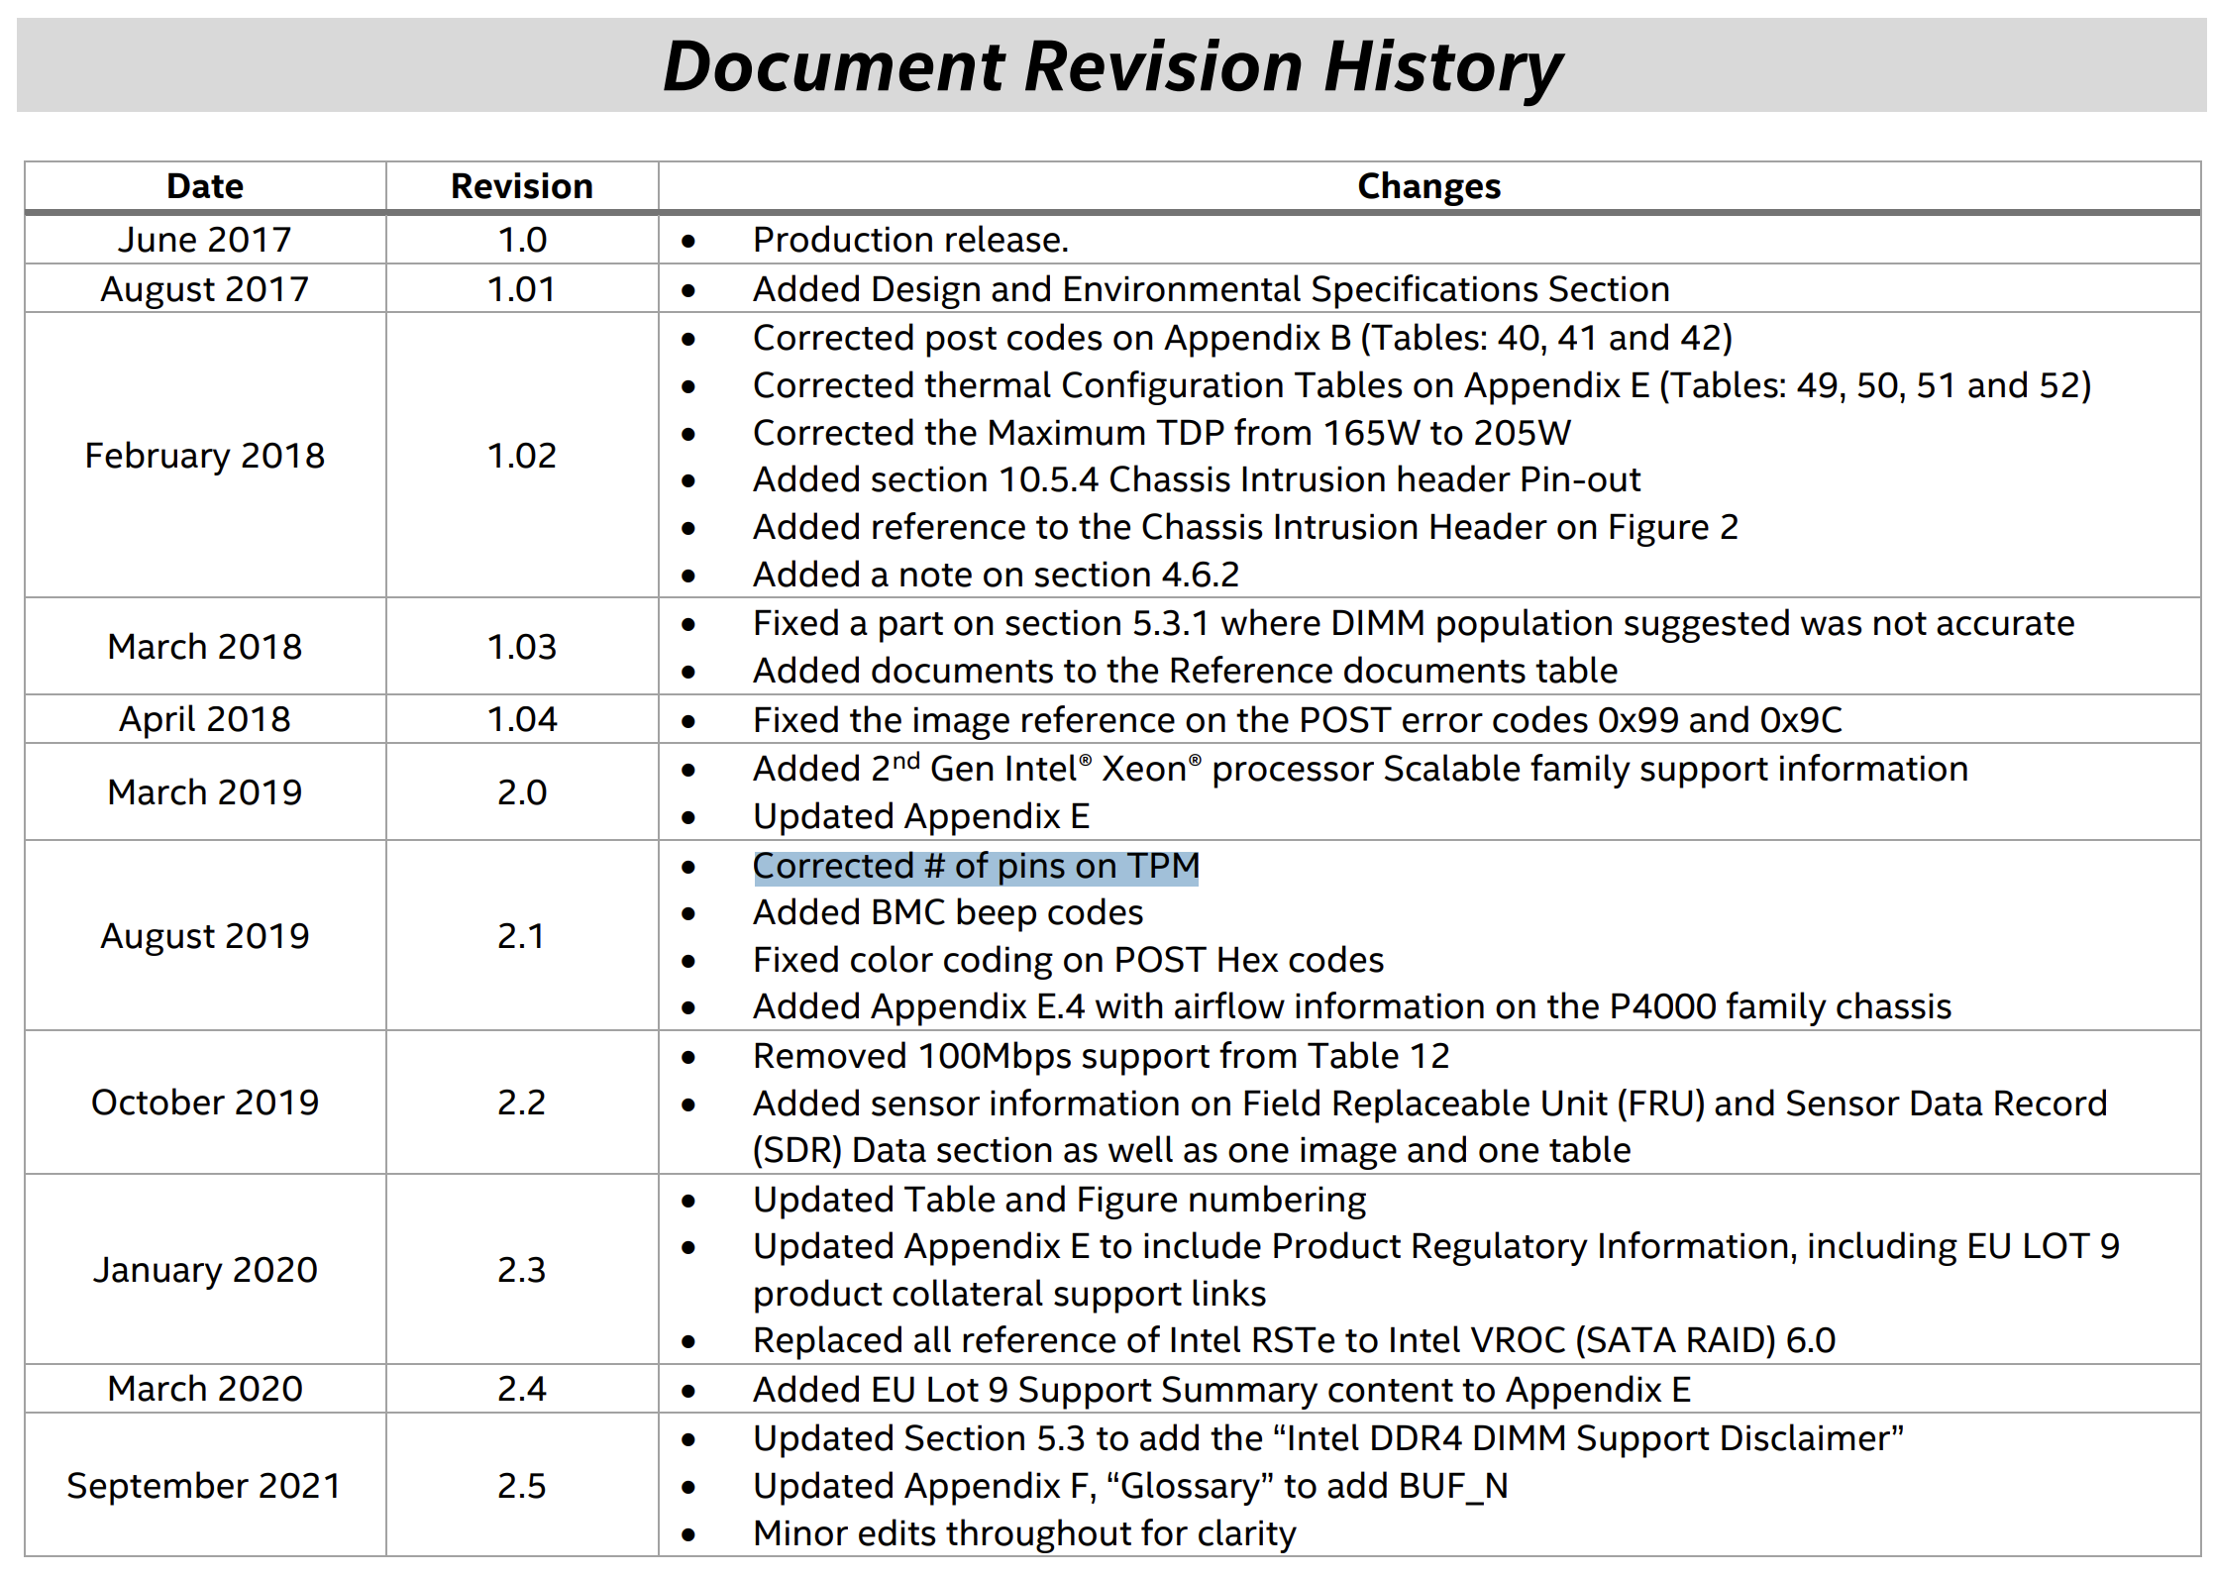This screenshot has width=2214, height=1577.
Task: Click the June 2017 date cell
Action: [x=205, y=240]
